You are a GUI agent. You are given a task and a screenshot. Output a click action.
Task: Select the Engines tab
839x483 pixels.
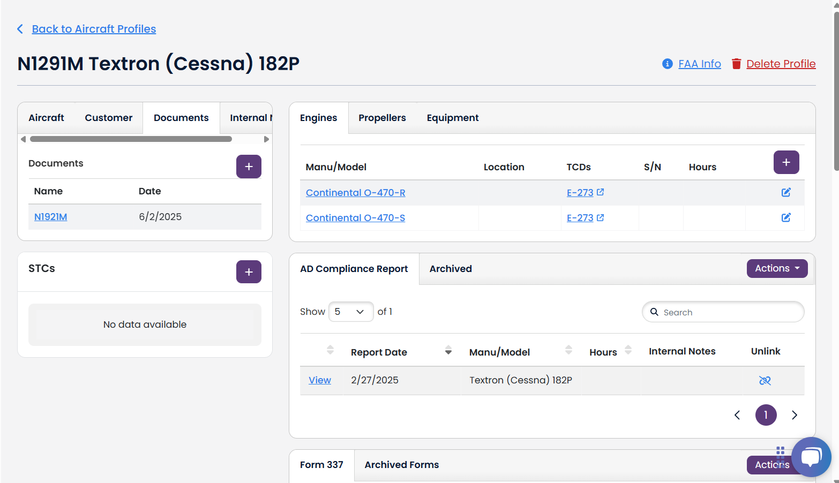point(319,118)
